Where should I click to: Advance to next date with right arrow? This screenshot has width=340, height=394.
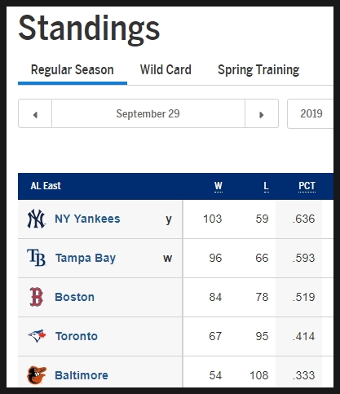pyautogui.click(x=262, y=113)
